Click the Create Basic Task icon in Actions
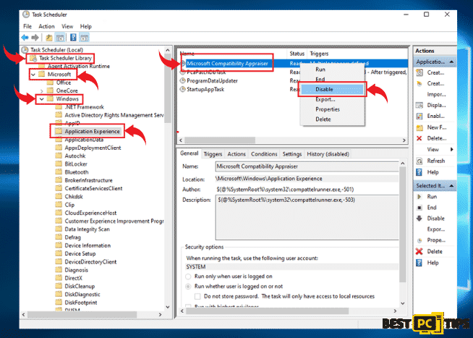Image resolution: width=473 pixels, height=338 pixels. pos(419,72)
